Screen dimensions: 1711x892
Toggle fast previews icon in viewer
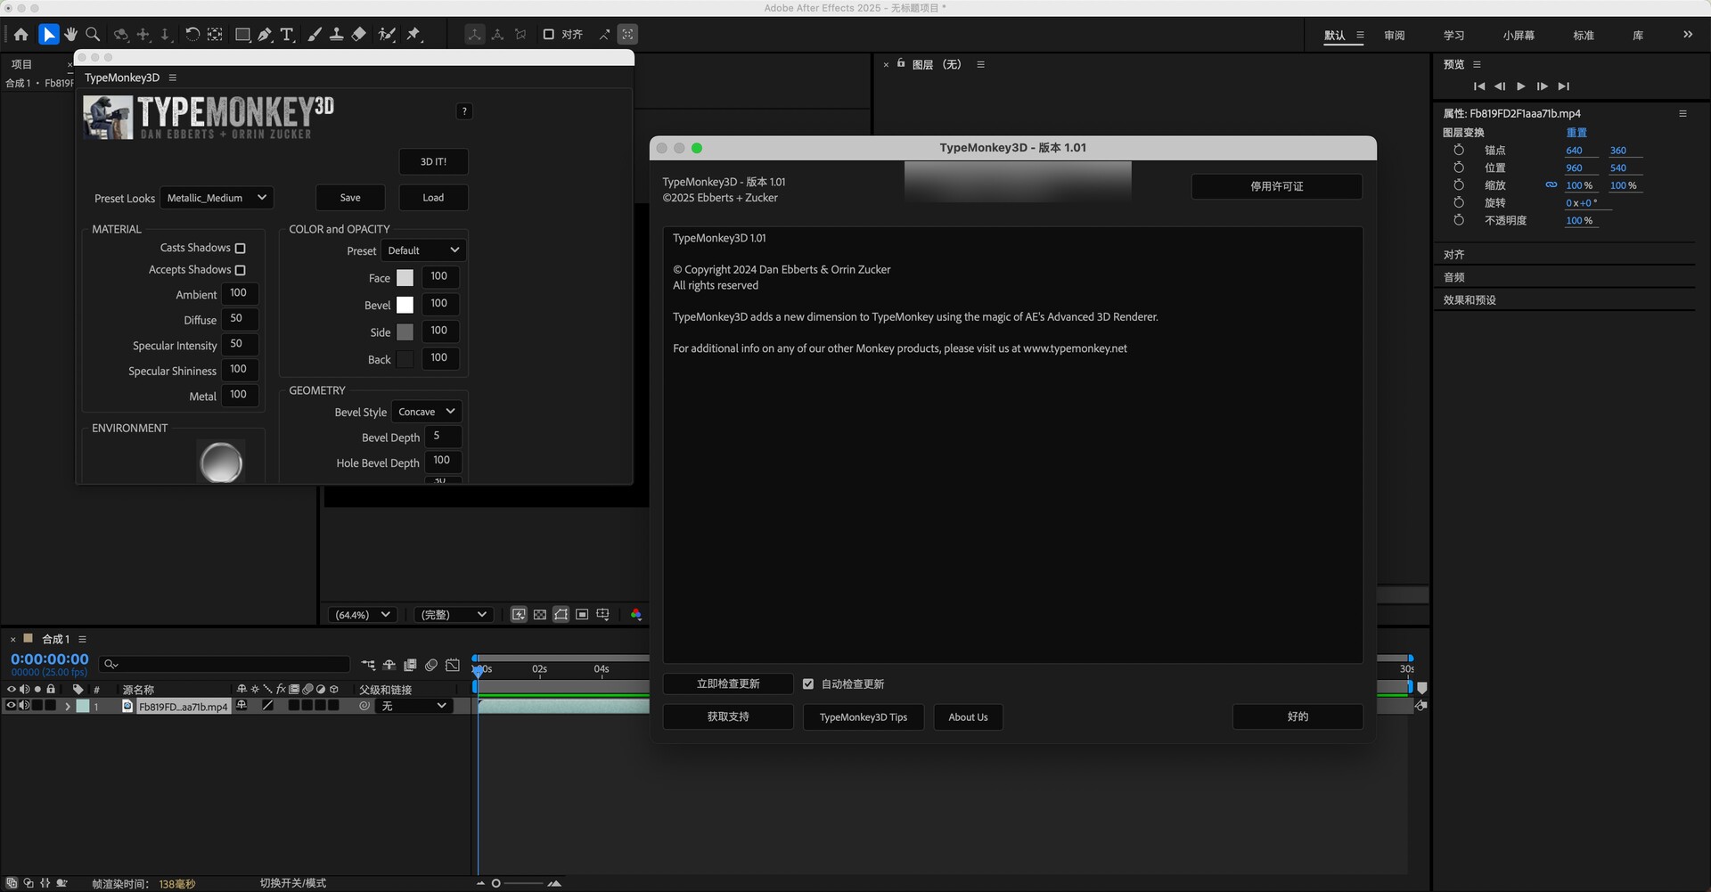[519, 615]
